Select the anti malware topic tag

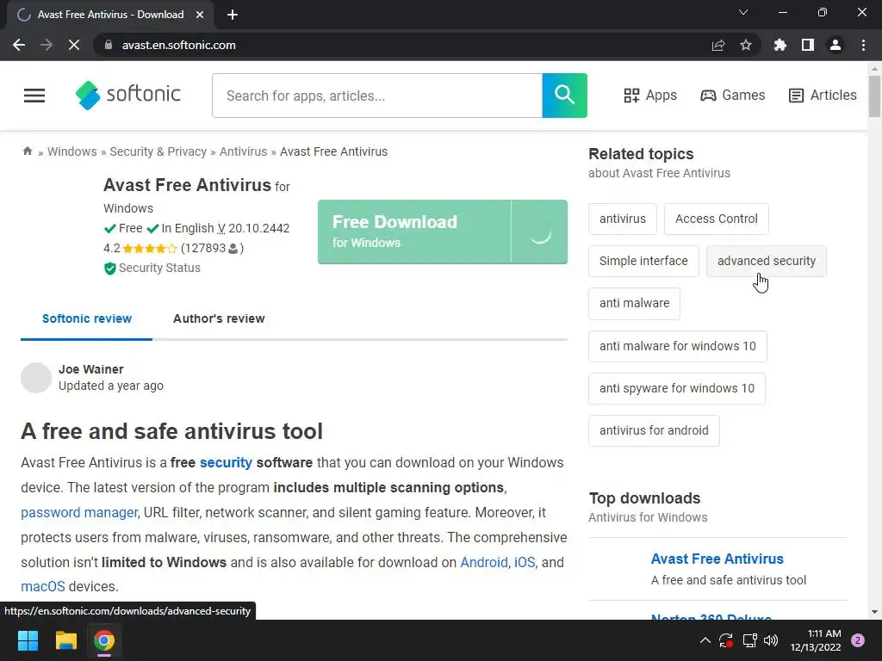(634, 303)
